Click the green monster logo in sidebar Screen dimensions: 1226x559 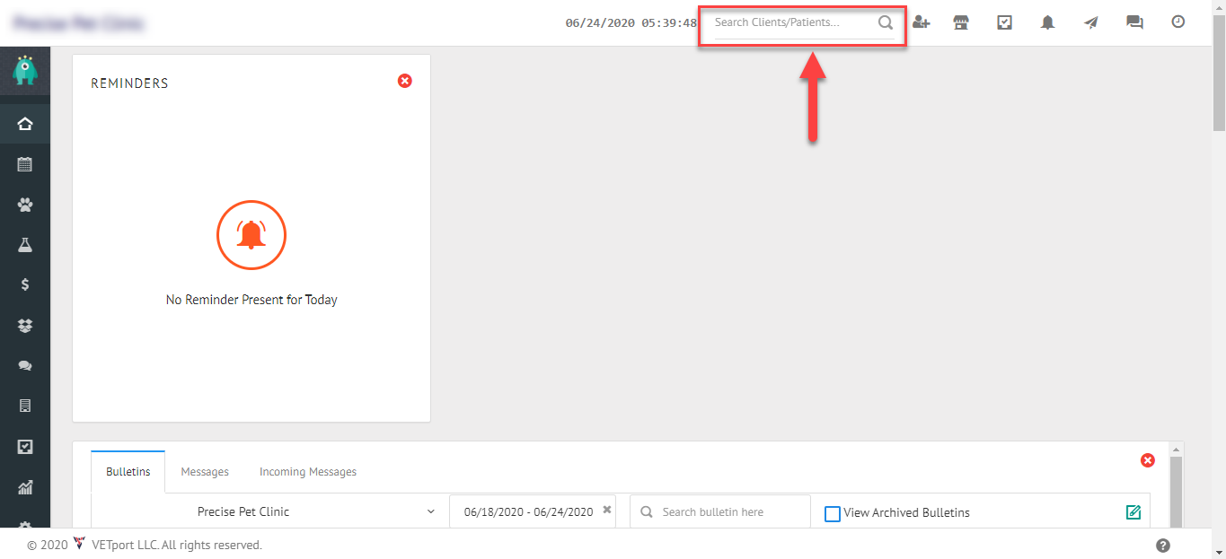[x=25, y=71]
